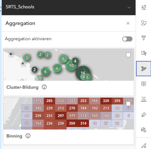The height and width of the screenshot is (149, 151).
Task: Open the Properties sliders icon in sidebar
Action: tap(144, 7)
